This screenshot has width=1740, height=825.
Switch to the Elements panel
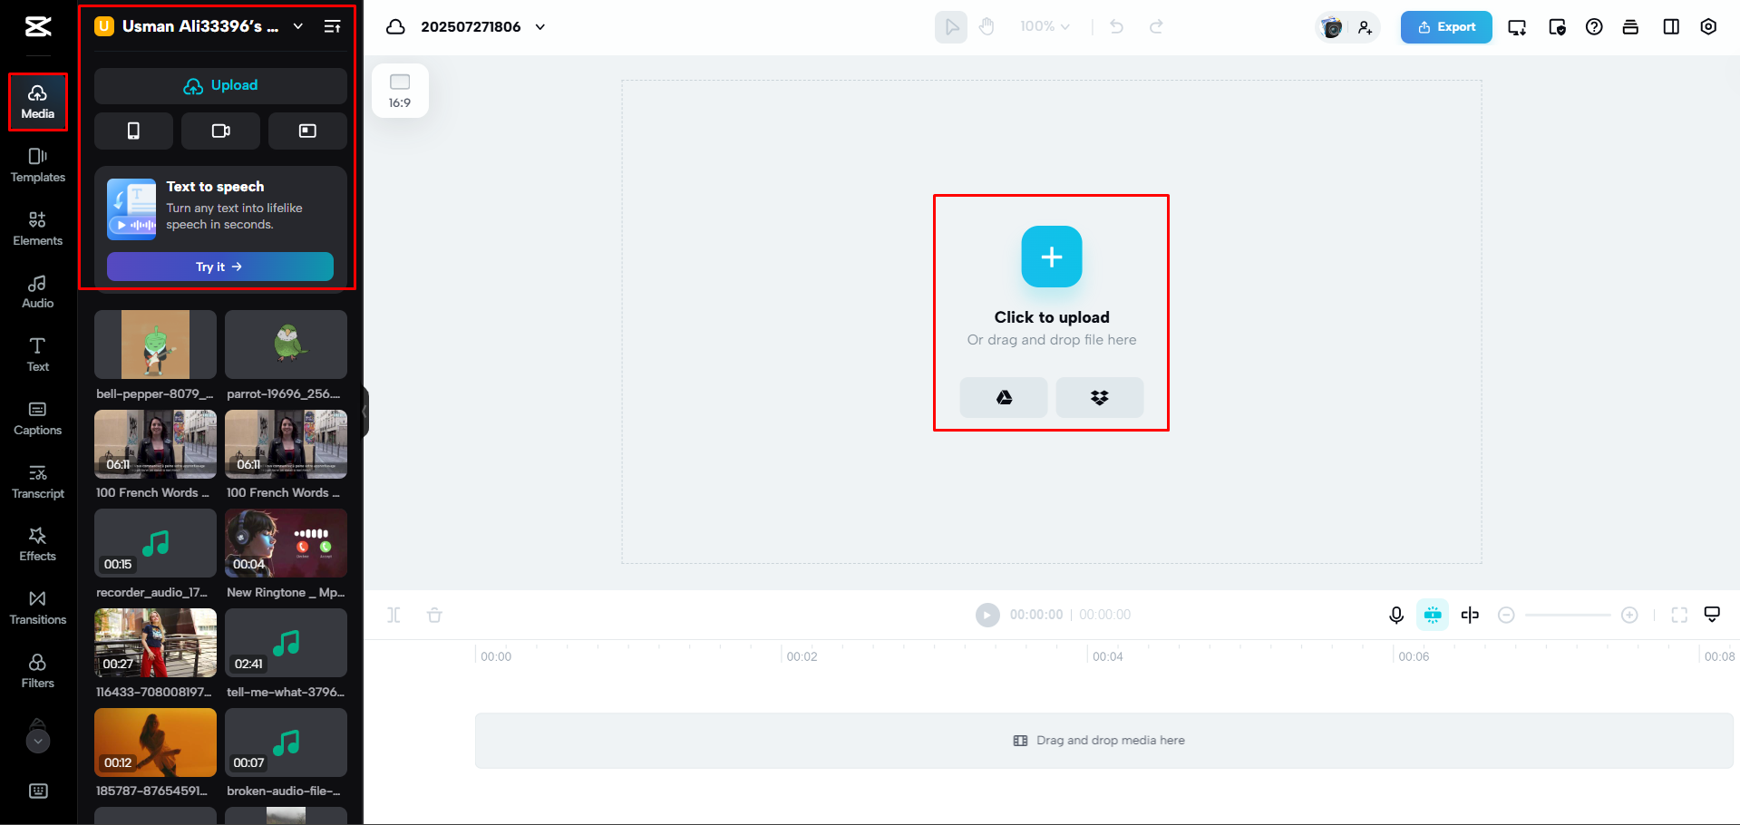[38, 229]
